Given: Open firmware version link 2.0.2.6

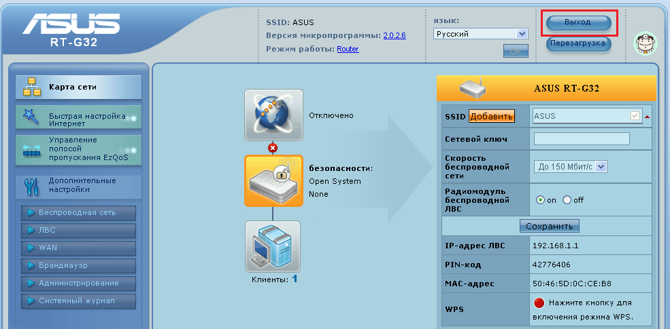Looking at the screenshot, I should (395, 36).
